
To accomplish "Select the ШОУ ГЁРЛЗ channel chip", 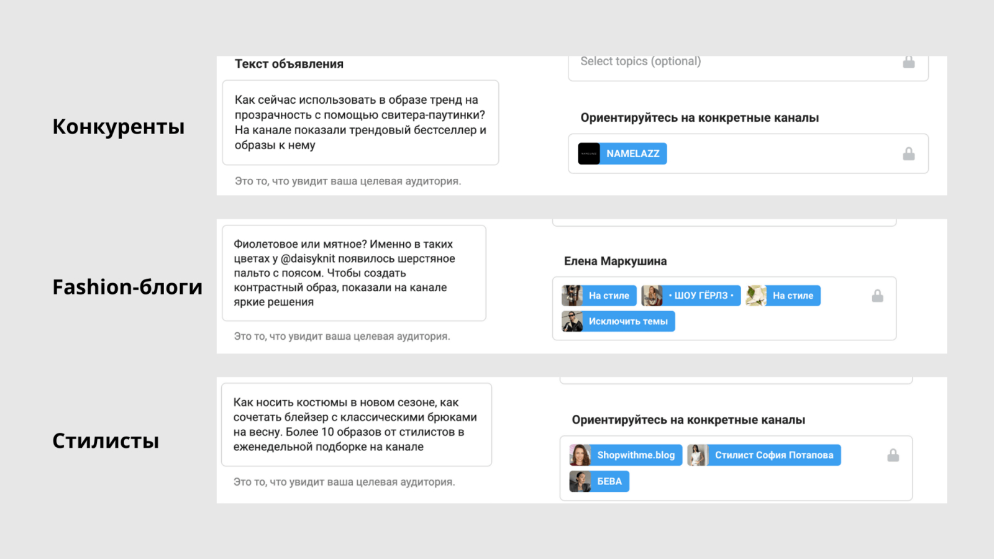I will 701,296.
